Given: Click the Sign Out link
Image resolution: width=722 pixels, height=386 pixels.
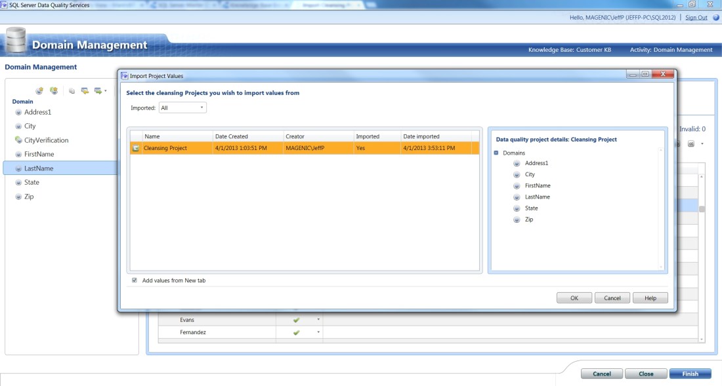Looking at the screenshot, I should click(x=696, y=17).
